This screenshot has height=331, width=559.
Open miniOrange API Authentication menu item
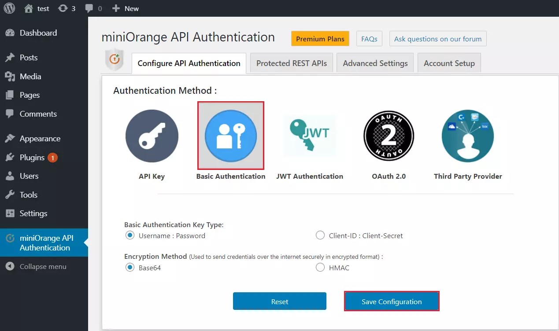(44, 243)
